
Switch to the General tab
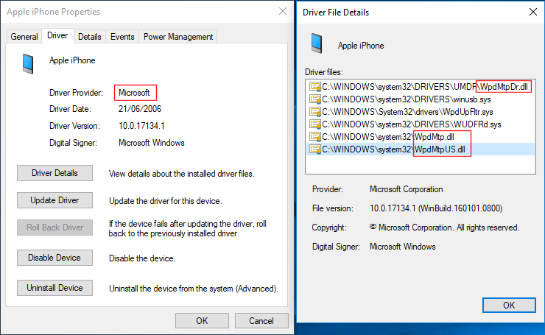(24, 37)
